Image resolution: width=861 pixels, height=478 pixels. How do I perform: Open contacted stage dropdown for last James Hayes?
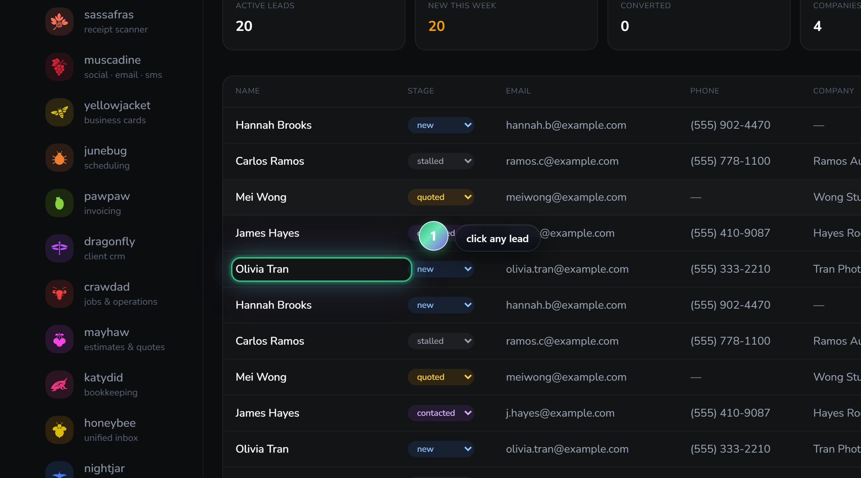coord(441,413)
